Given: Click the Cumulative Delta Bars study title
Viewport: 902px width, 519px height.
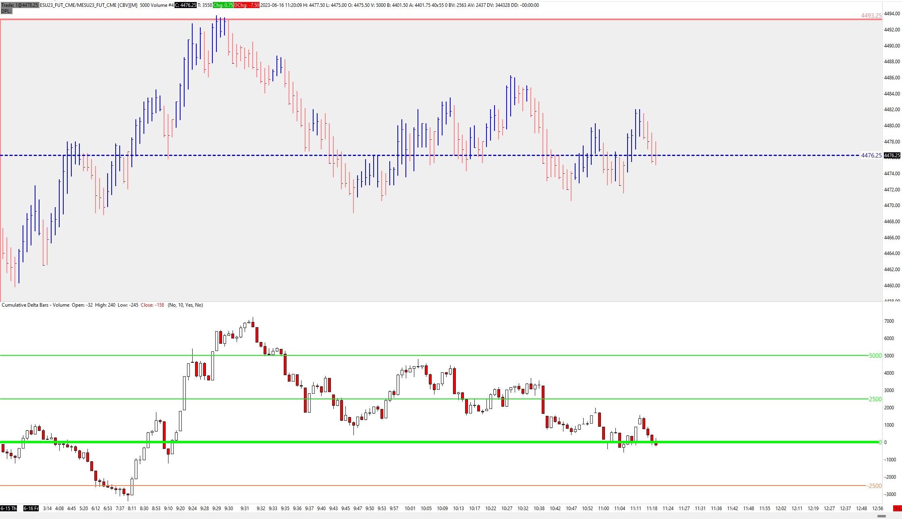Looking at the screenshot, I should point(35,305).
